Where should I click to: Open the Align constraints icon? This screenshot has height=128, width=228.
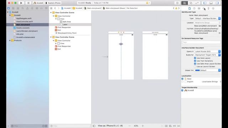coord(170,126)
